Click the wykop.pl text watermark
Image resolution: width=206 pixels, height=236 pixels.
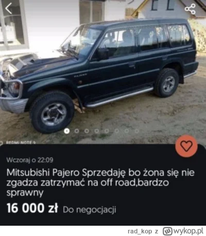pos(188,231)
